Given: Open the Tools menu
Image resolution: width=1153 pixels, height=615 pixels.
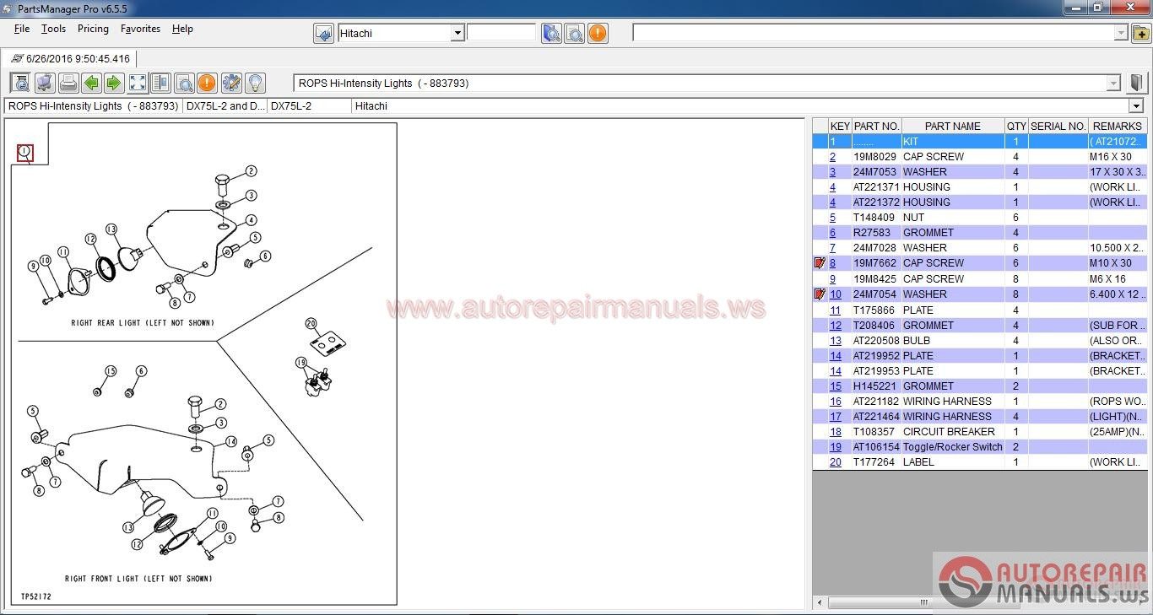Looking at the screenshot, I should coord(53,29).
